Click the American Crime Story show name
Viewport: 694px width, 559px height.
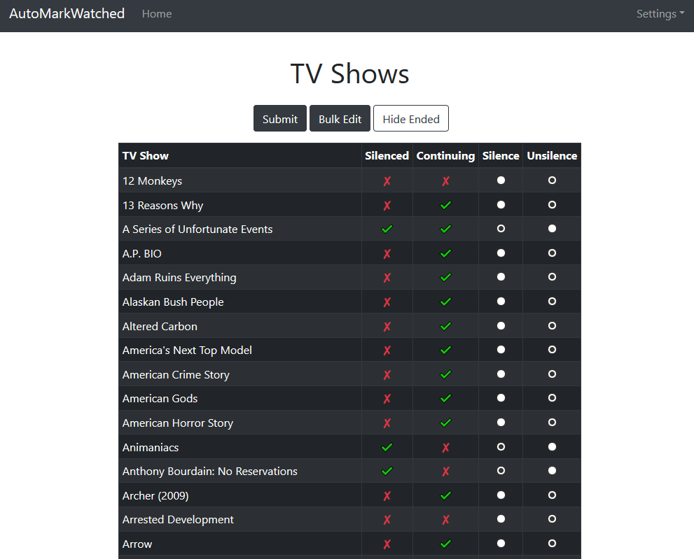click(x=176, y=375)
